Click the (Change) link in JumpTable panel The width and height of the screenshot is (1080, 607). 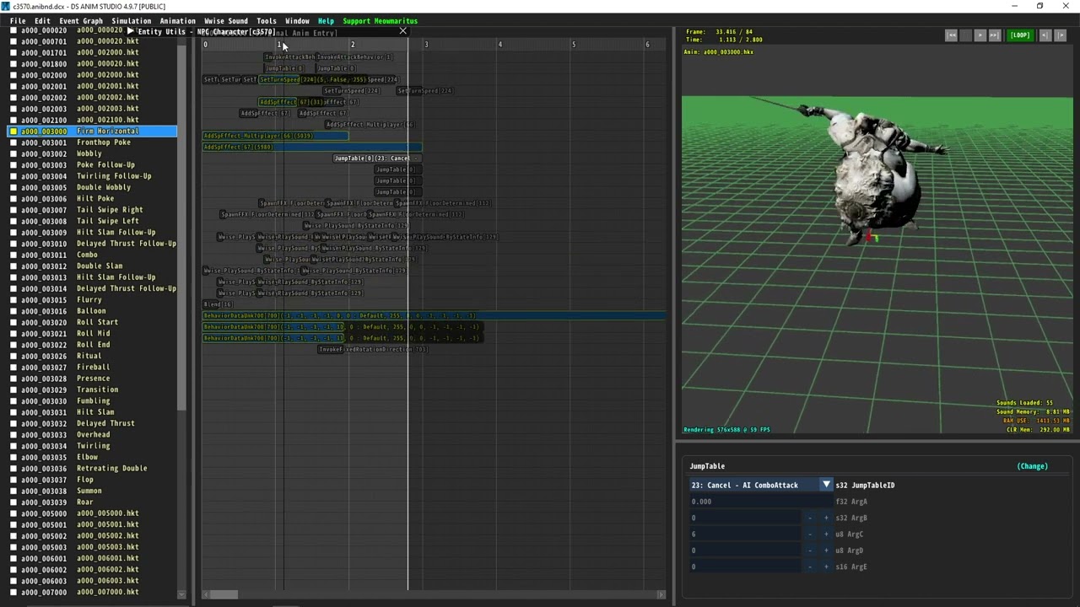click(1032, 466)
